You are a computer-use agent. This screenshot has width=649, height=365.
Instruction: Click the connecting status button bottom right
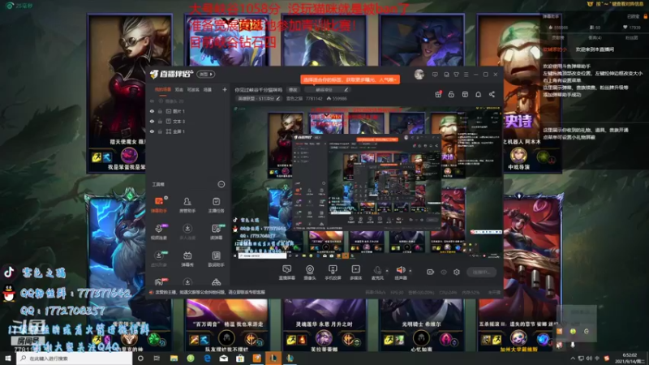tap(481, 272)
